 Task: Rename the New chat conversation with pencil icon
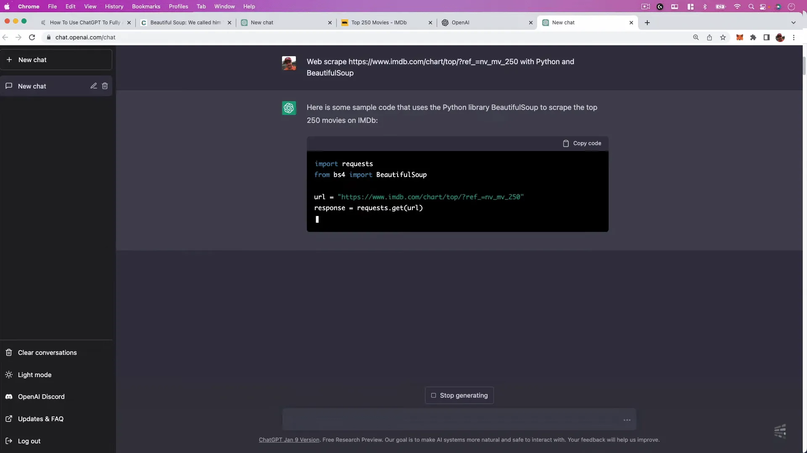coord(94,86)
